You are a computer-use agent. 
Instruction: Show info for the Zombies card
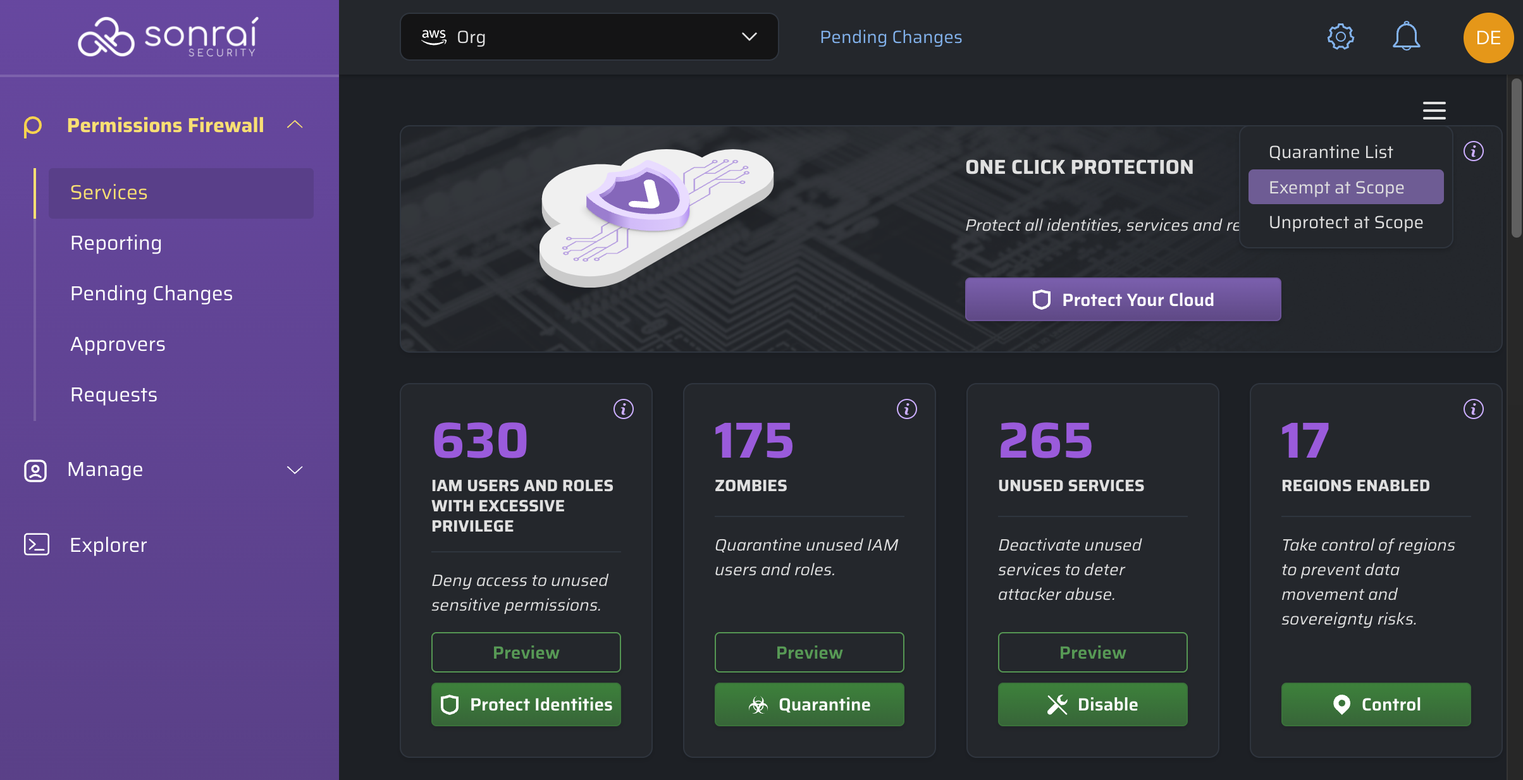[x=906, y=409]
